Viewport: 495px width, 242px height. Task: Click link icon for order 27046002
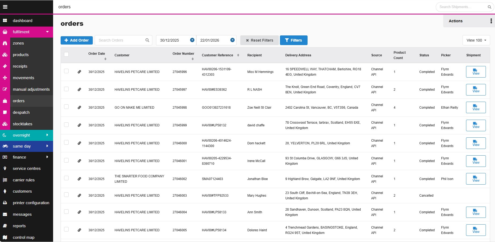pos(79,179)
